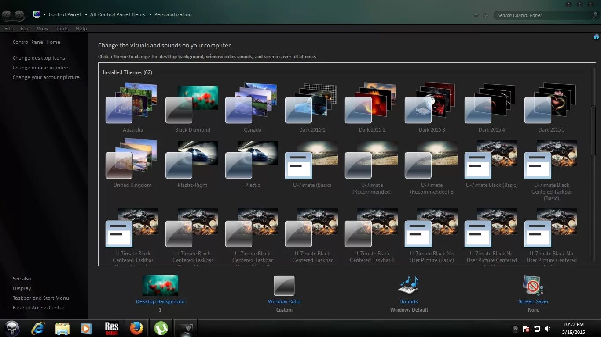The image size is (601, 337).
Task: Open the Sounds settings icon
Action: coord(409,285)
